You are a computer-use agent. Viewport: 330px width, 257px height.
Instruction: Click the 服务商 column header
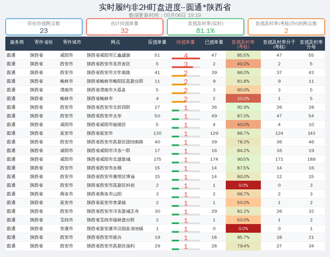[16, 42]
